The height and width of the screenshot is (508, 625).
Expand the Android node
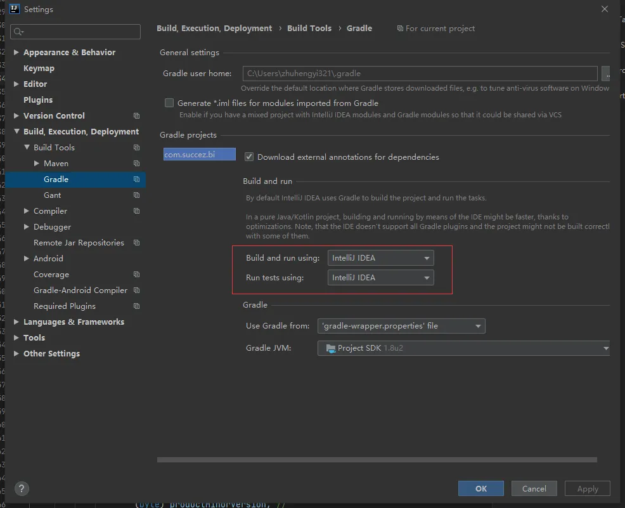click(27, 258)
